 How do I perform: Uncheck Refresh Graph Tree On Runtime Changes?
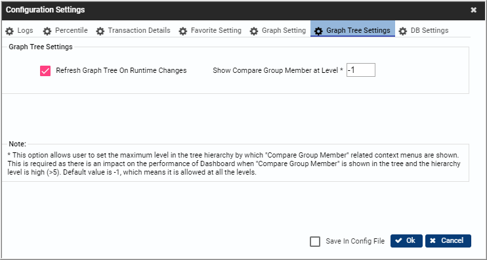point(45,71)
